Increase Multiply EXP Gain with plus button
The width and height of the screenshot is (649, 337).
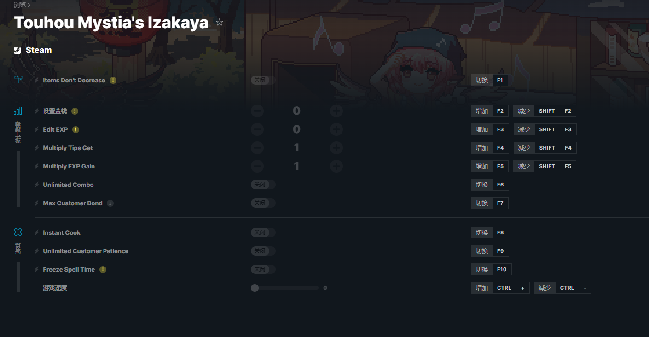336,166
